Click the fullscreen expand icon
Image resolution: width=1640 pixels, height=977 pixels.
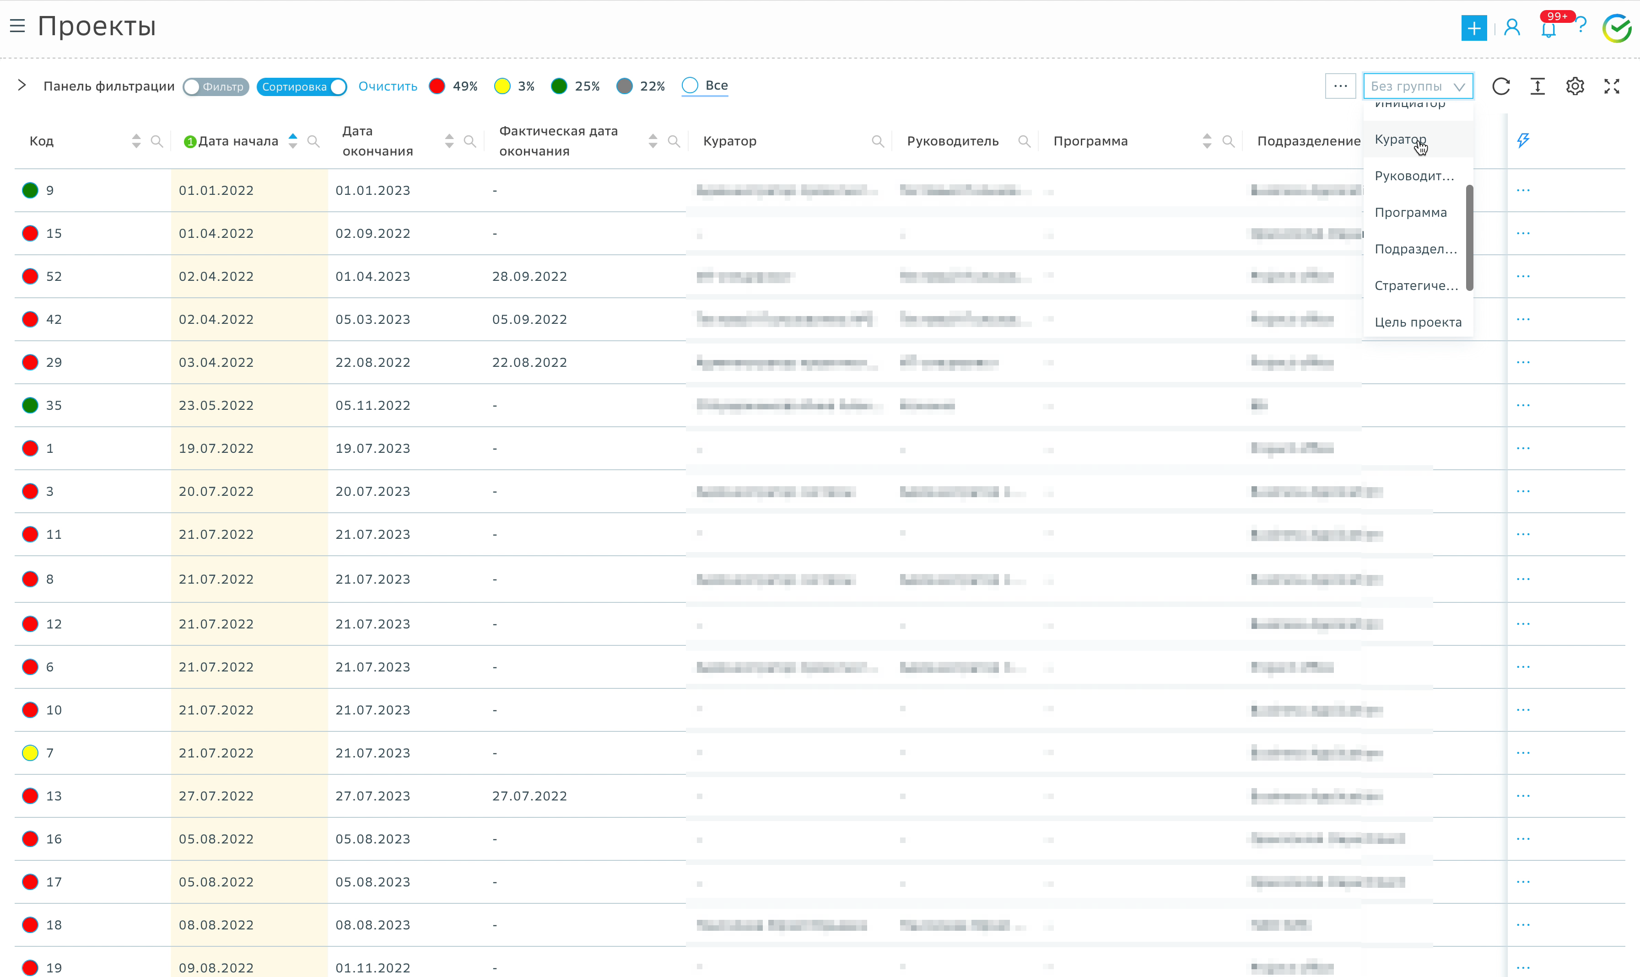pyautogui.click(x=1611, y=86)
